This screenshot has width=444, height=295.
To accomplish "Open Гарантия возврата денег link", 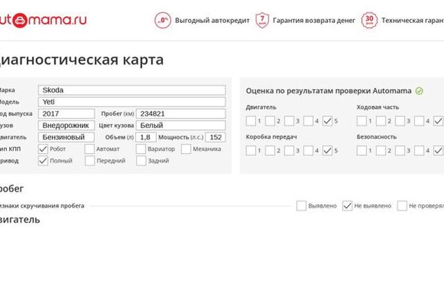I will coord(314,21).
